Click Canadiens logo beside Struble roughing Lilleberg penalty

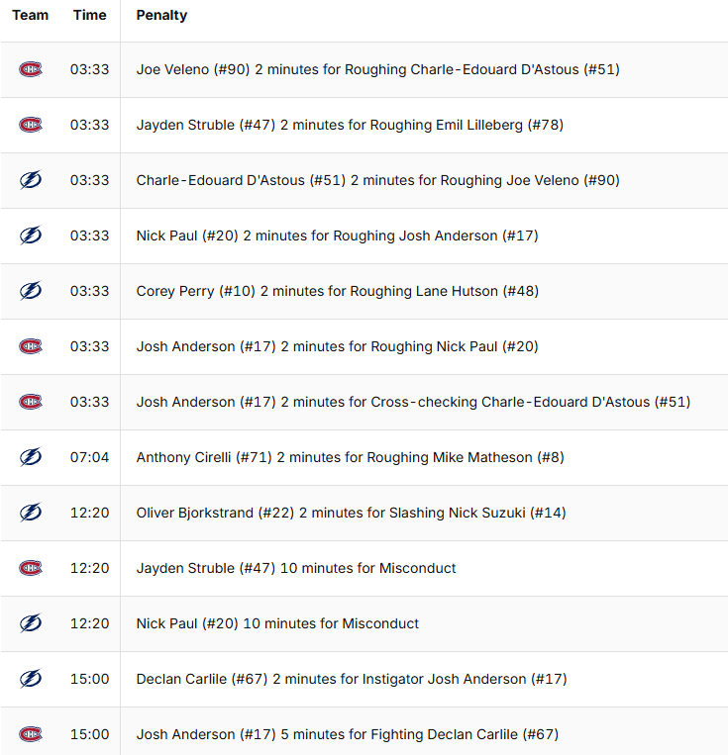31,125
